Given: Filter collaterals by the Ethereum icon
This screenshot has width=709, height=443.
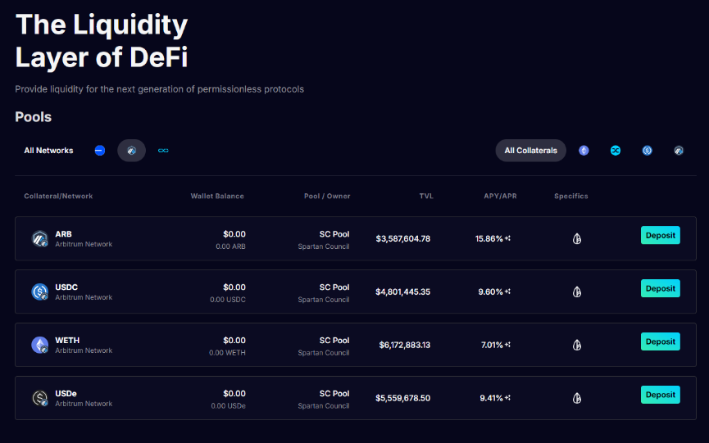Looking at the screenshot, I should (584, 151).
